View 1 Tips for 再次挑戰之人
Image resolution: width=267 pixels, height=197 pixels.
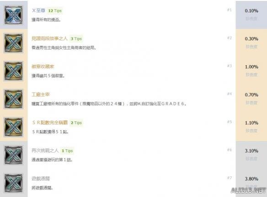(67, 151)
